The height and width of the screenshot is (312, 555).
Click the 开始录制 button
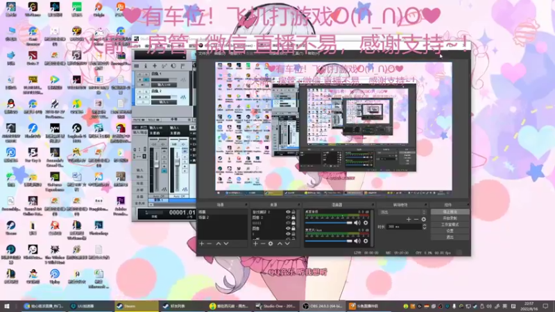(x=450, y=218)
